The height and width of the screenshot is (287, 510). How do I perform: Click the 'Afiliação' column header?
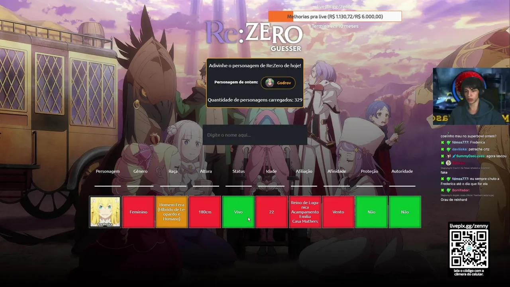(304, 171)
